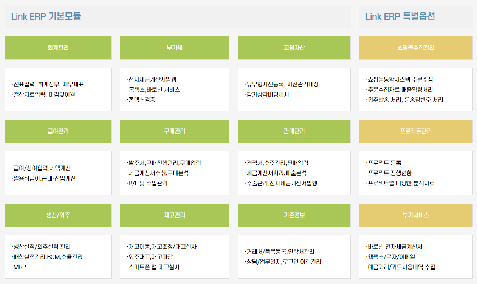
Task: Click the 전표입력, 회계장부, 재무제표 line
Action: coord(48,84)
